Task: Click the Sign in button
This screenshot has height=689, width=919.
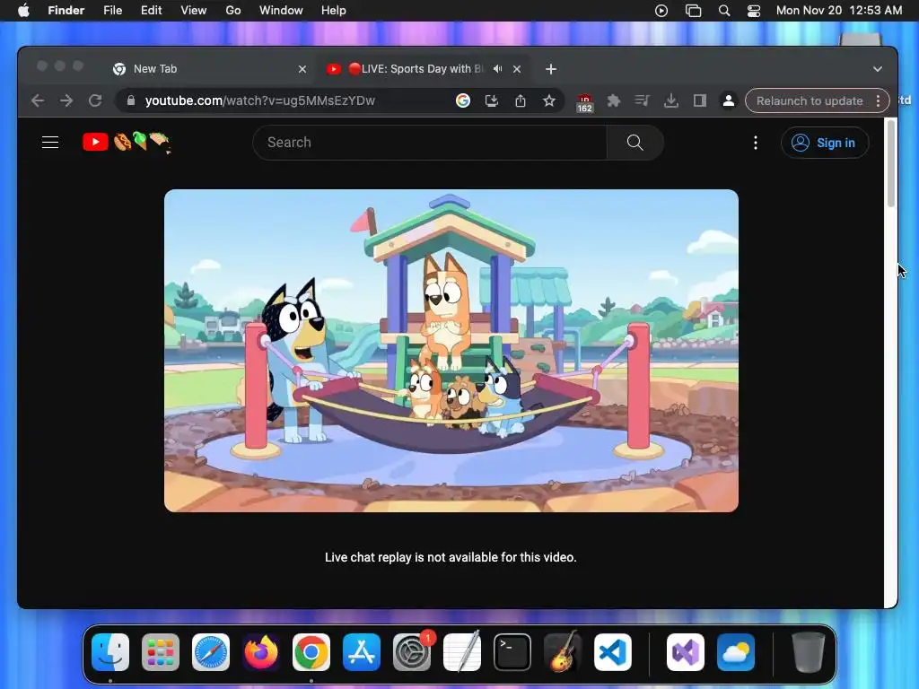Action: pos(824,143)
